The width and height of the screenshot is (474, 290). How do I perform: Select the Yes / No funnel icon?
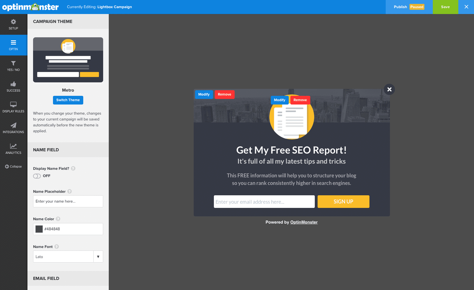tap(13, 66)
